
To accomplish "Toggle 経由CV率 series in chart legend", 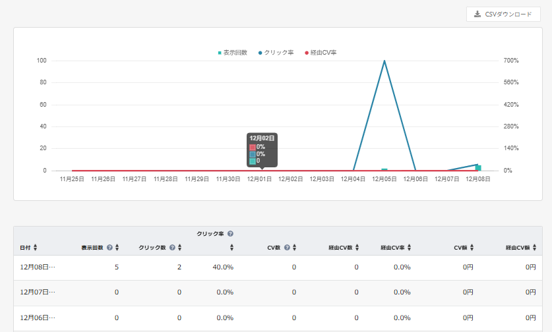I will tap(320, 53).
